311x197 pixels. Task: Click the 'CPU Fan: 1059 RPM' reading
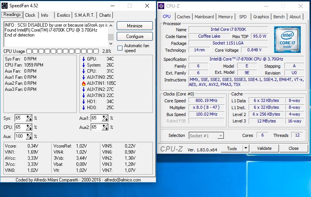pyautogui.click(x=24, y=65)
